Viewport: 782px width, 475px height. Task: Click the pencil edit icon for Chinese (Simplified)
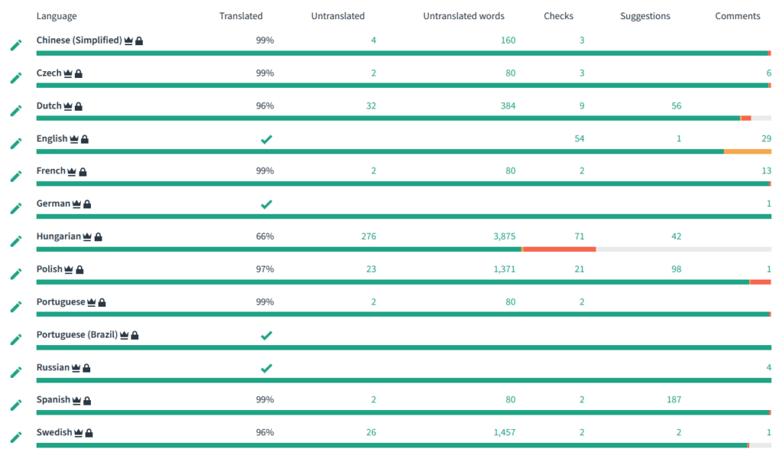click(x=16, y=45)
